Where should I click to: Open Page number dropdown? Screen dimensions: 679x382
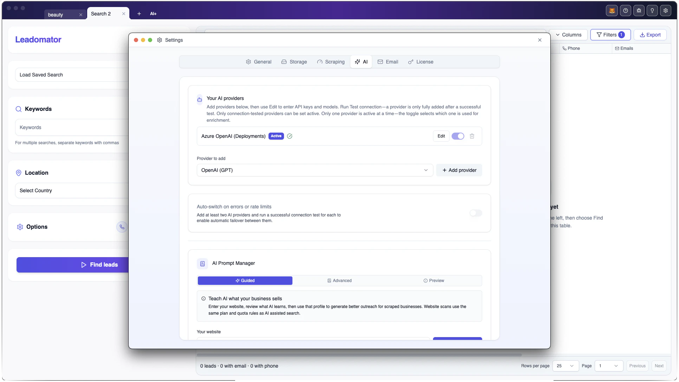(609, 366)
